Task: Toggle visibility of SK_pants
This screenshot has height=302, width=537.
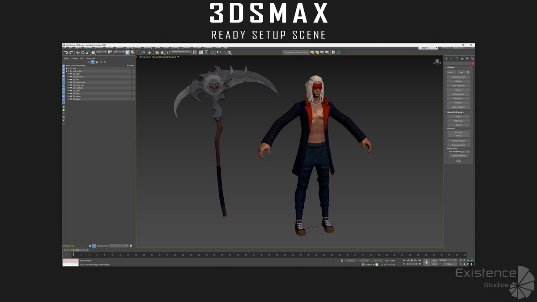Action: pyautogui.click(x=68, y=90)
